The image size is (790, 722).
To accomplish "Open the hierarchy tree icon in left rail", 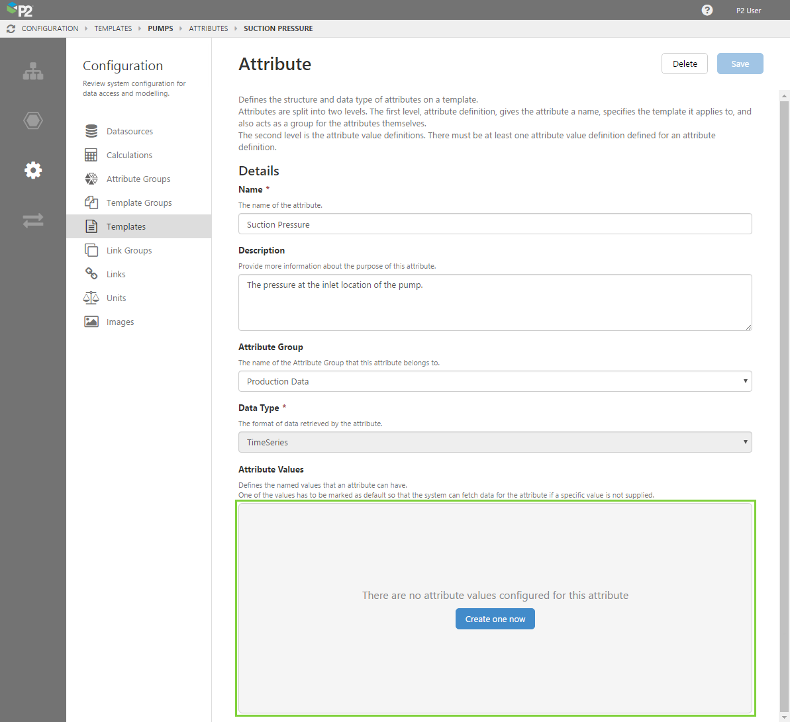I will pos(33,71).
